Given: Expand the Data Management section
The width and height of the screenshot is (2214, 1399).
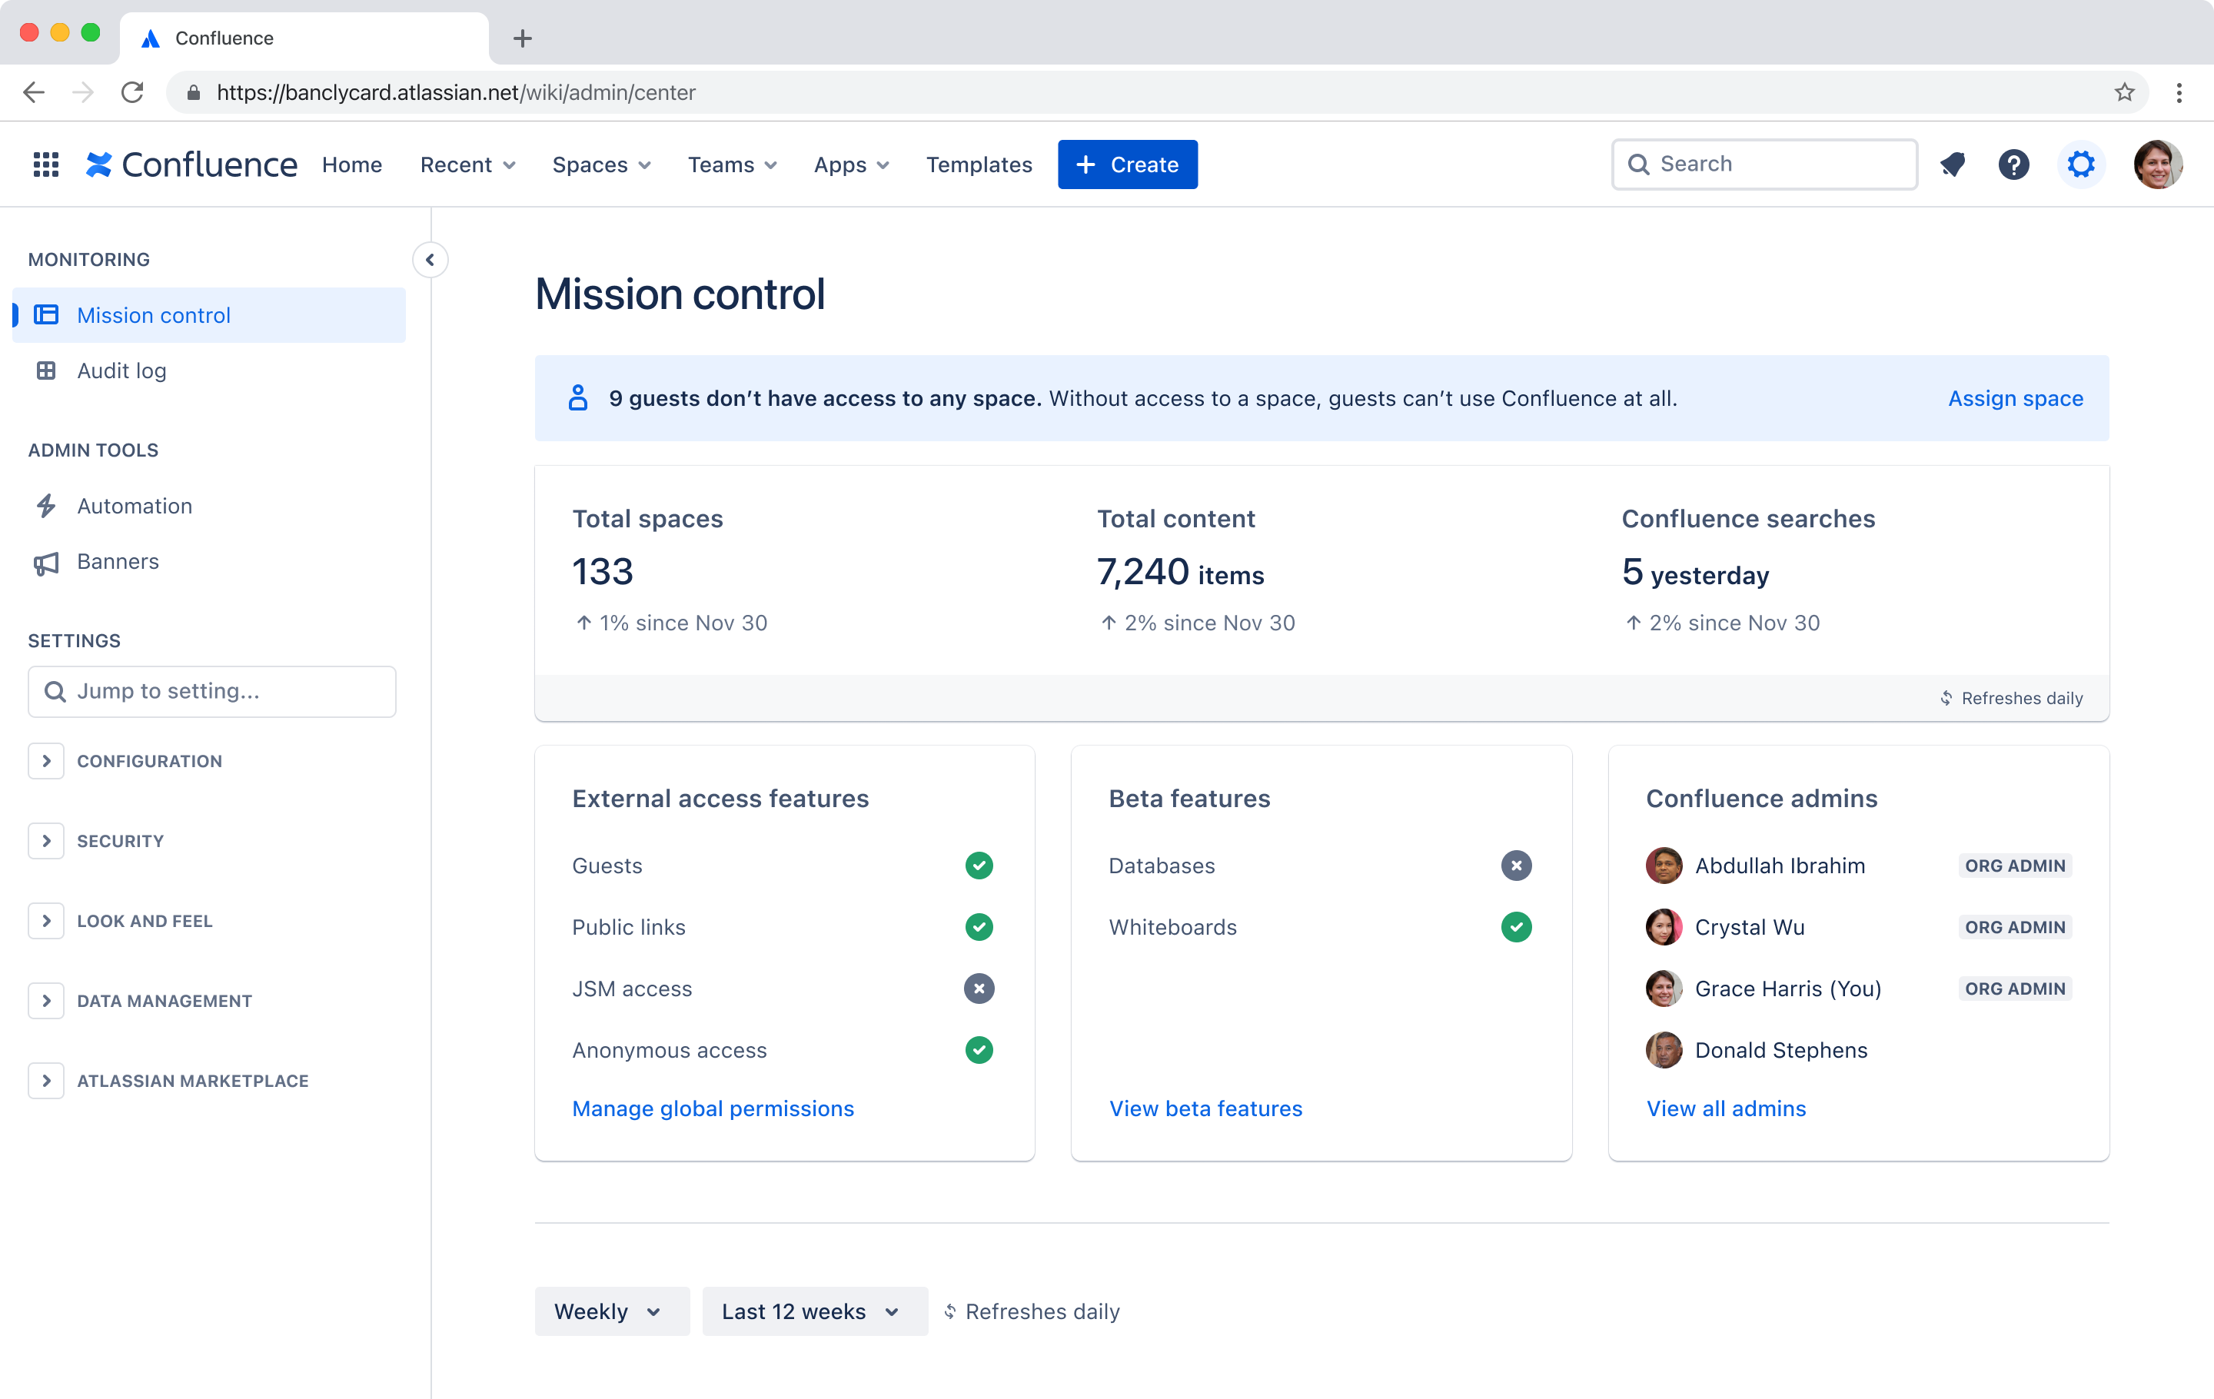Looking at the screenshot, I should [46, 1001].
